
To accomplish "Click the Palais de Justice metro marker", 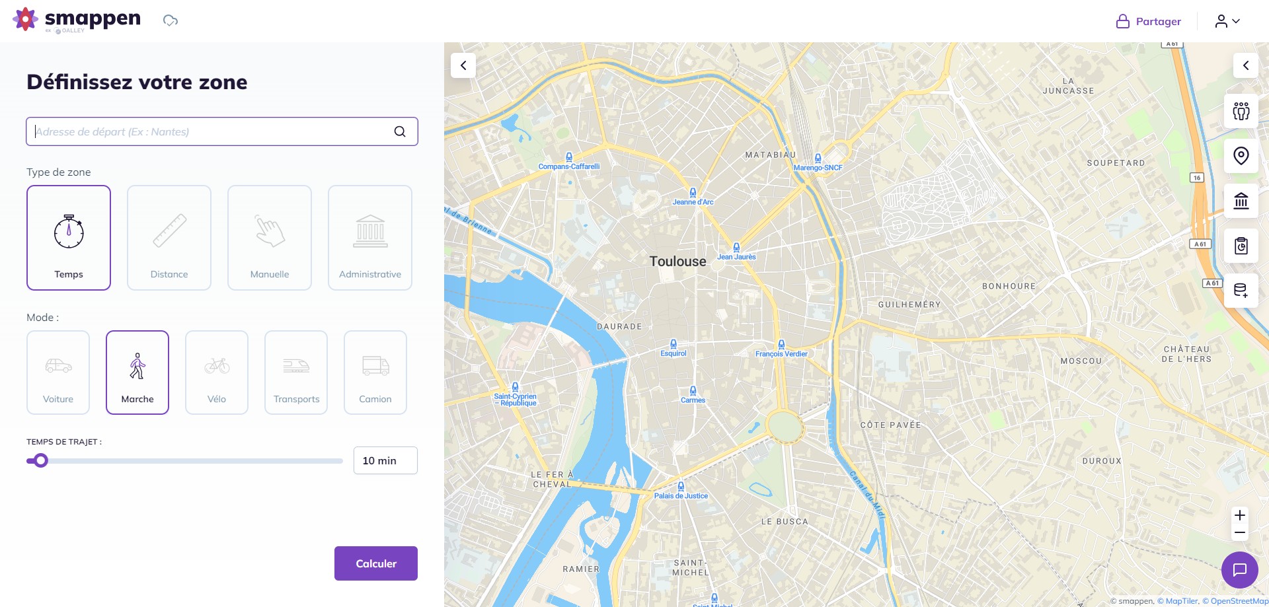I will click(x=681, y=487).
